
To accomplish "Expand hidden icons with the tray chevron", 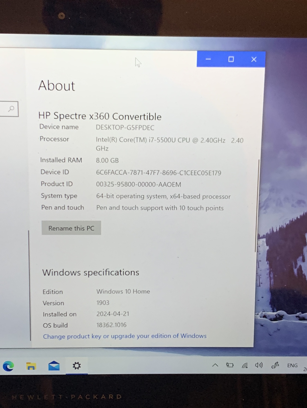I will (215, 365).
